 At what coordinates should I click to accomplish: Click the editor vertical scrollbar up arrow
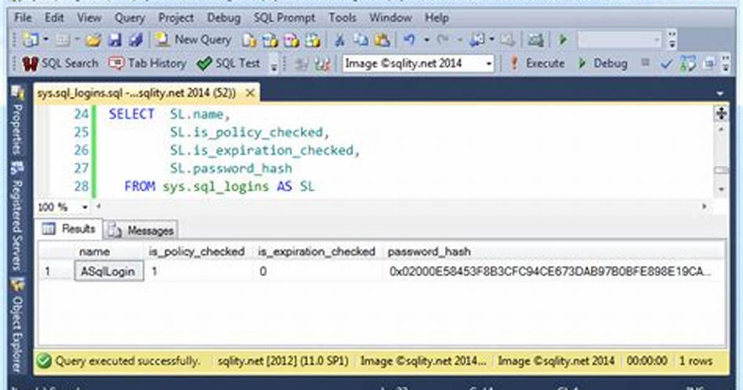pos(721,129)
